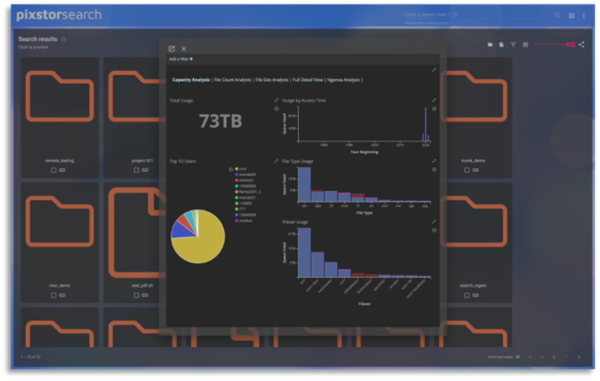Click help icon next to Search results
The height and width of the screenshot is (381, 600).
click(x=63, y=39)
